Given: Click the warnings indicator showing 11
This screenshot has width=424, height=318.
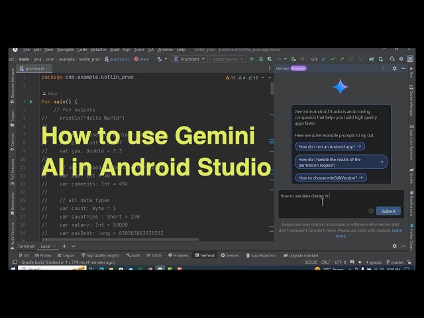Looking at the screenshot, I should click(x=230, y=78).
